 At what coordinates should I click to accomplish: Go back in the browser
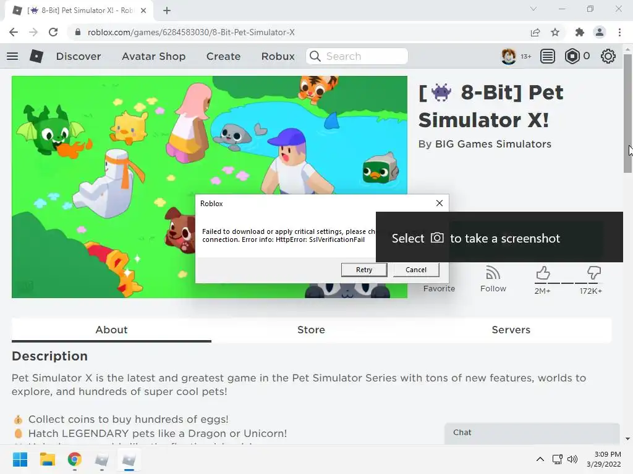pos(14,32)
